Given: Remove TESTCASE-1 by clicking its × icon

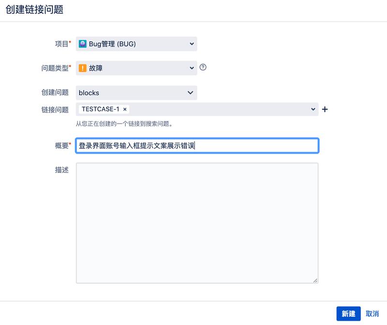Looking at the screenshot, I should [124, 109].
